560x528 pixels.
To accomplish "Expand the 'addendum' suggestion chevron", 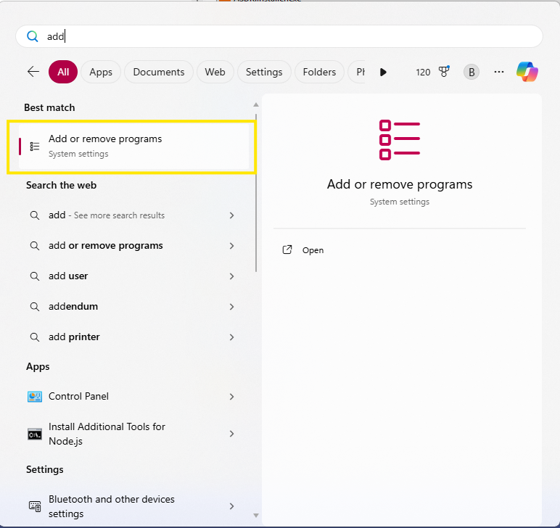I will (231, 307).
